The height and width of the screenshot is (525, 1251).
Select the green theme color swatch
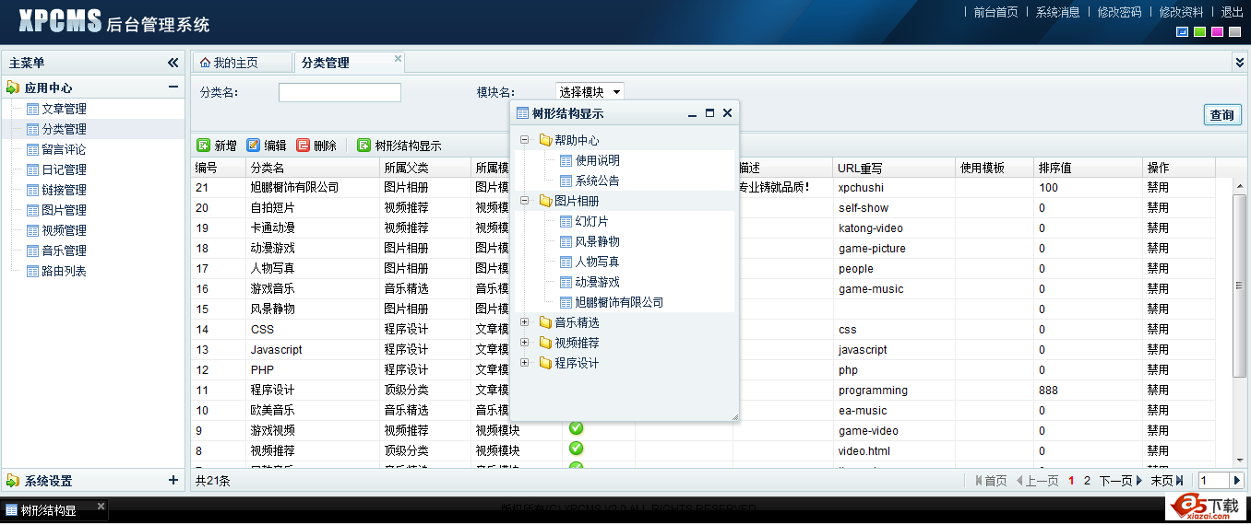coord(1199,32)
